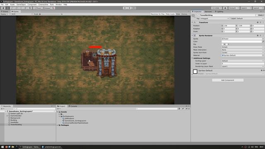Open Transform component help icon
265x149 pixels.
(258, 22)
